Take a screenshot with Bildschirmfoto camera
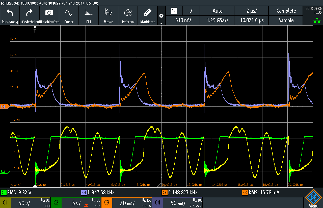This screenshot has width=323, height=208. tap(49, 16)
